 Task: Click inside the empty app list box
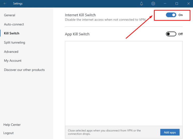[124, 83]
